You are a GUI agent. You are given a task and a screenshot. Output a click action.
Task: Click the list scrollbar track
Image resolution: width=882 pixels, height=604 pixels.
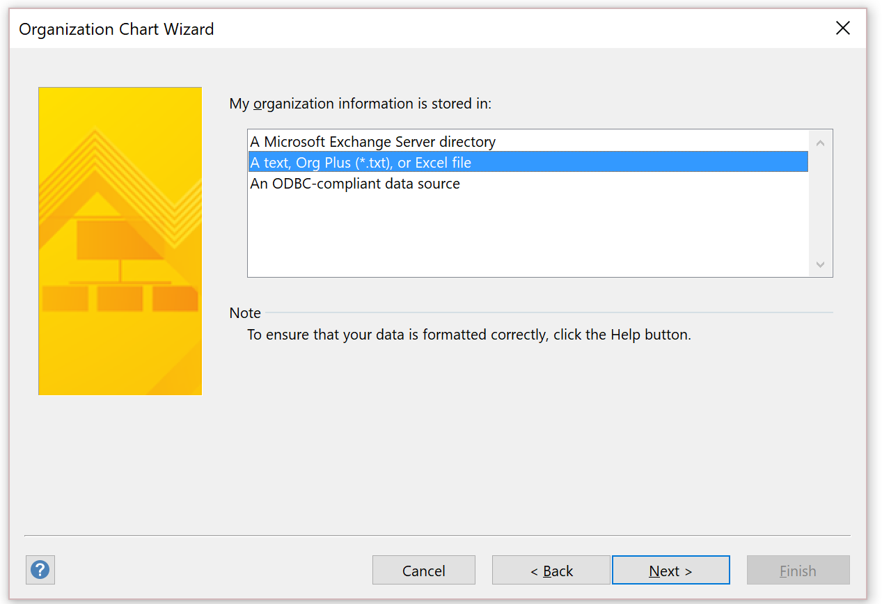(820, 209)
